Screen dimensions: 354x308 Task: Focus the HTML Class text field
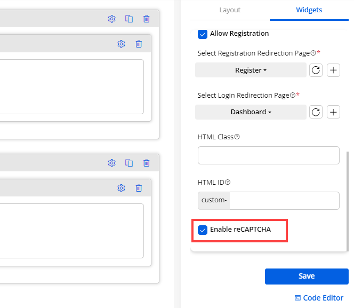click(x=268, y=155)
